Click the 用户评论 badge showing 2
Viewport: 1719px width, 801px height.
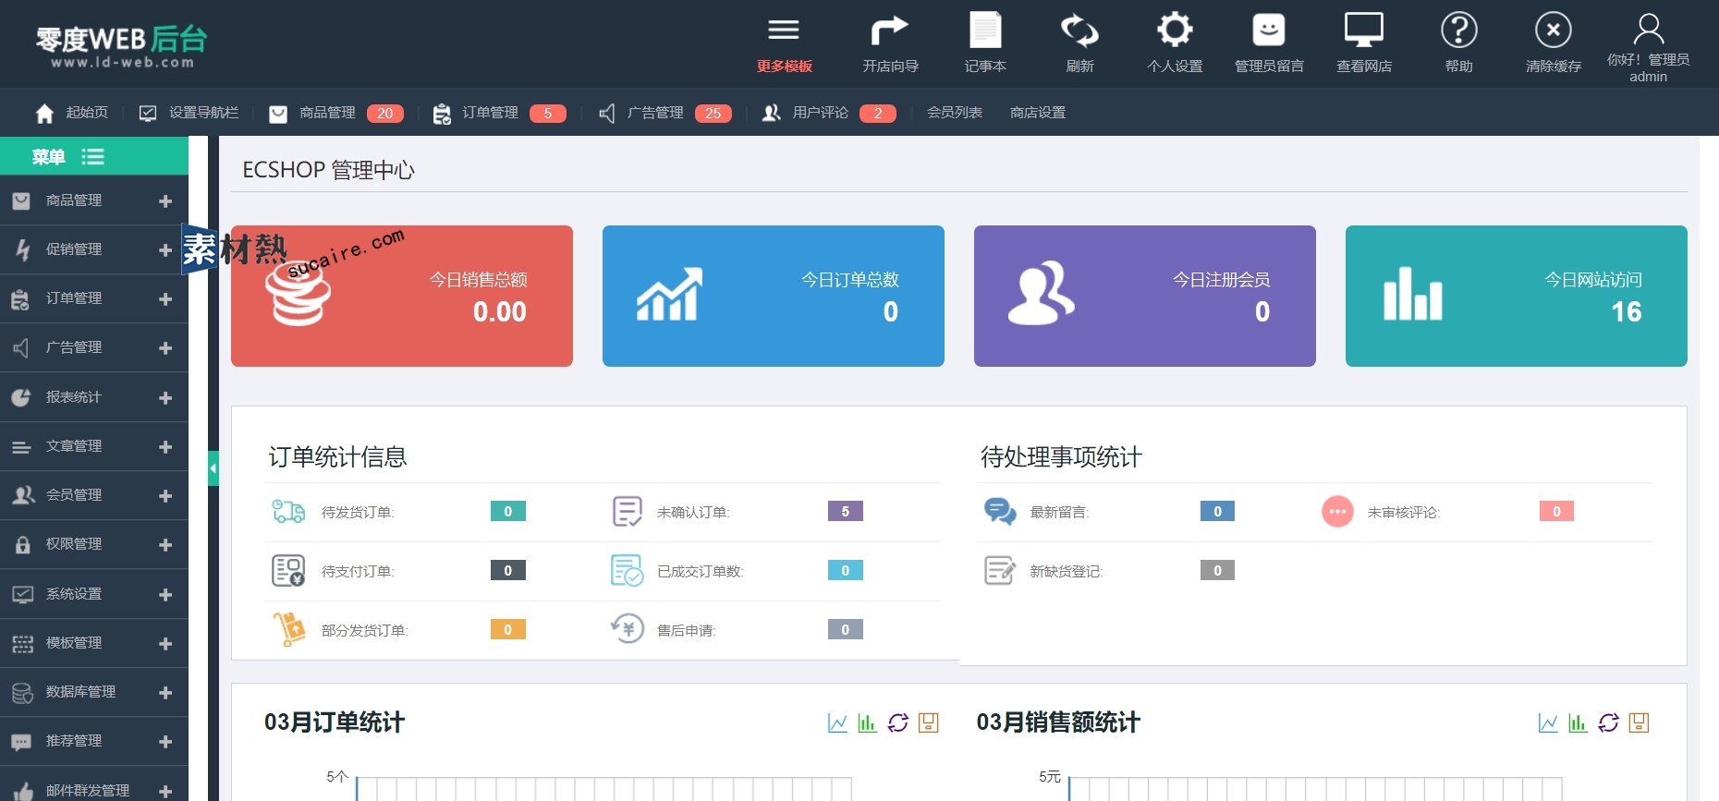[x=878, y=114]
